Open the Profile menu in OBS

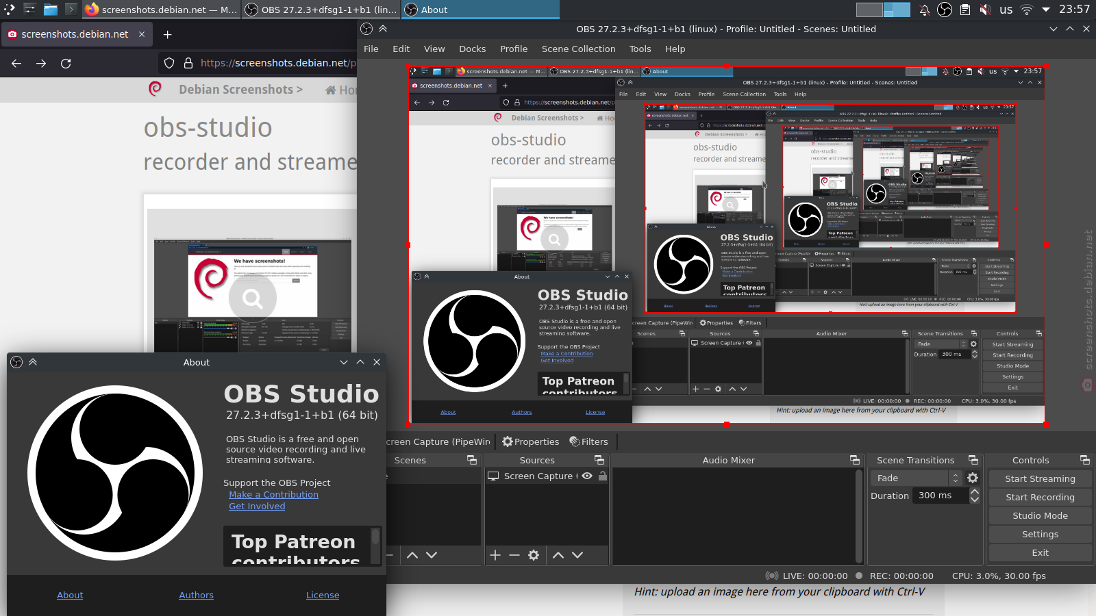coord(514,49)
